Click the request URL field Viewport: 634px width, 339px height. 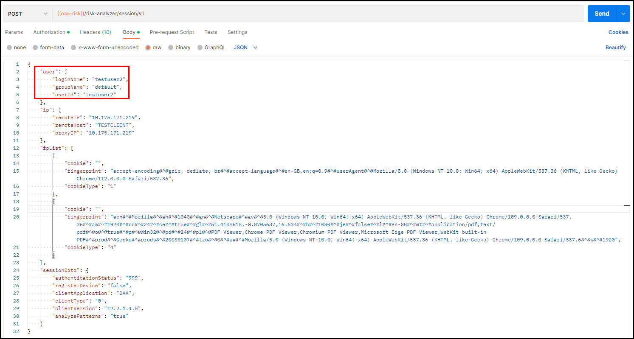[318, 14]
